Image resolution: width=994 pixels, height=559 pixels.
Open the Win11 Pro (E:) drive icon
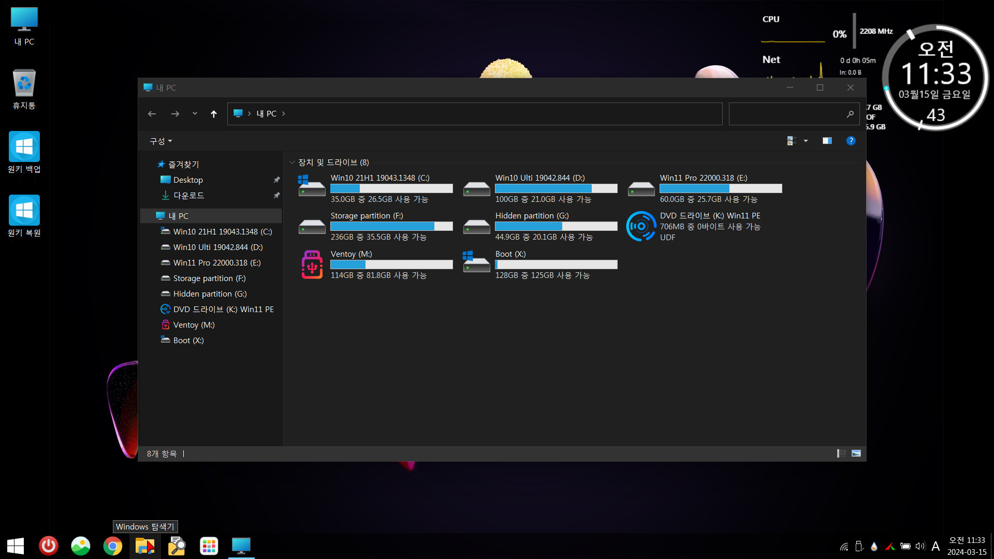pos(641,188)
